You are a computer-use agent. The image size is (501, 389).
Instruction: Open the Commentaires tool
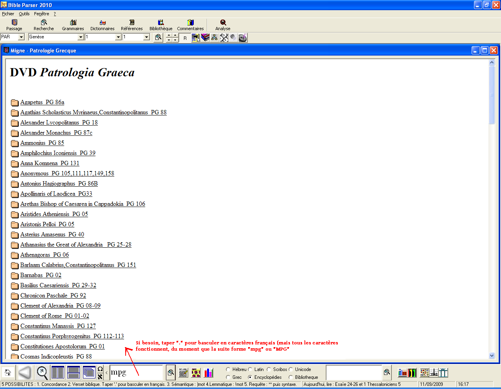pos(190,25)
